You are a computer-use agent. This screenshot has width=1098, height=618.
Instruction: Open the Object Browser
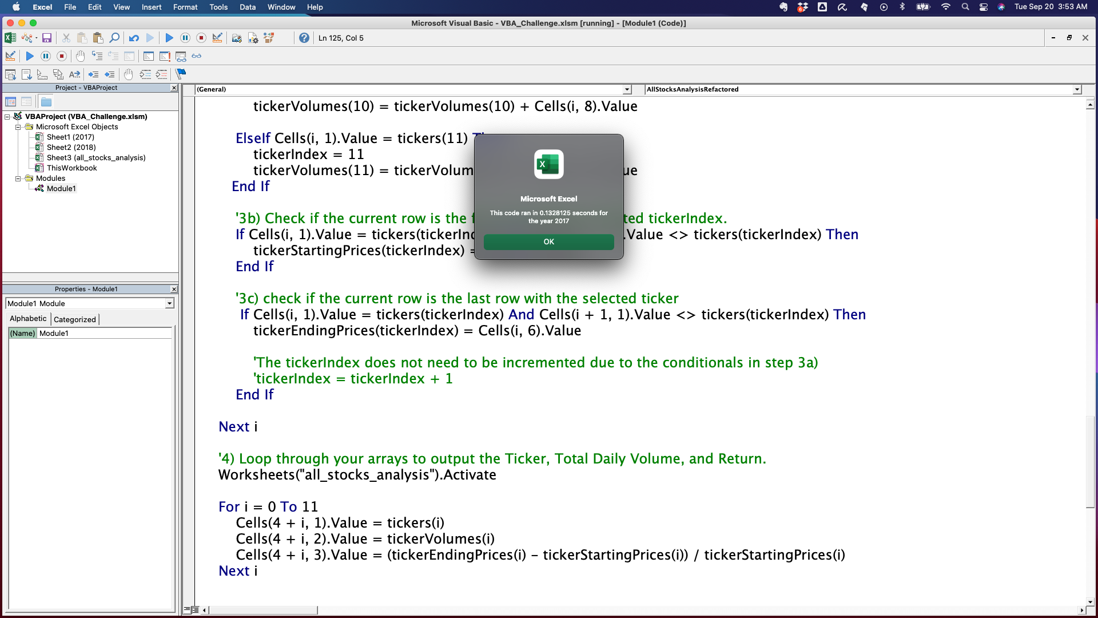pos(269,38)
